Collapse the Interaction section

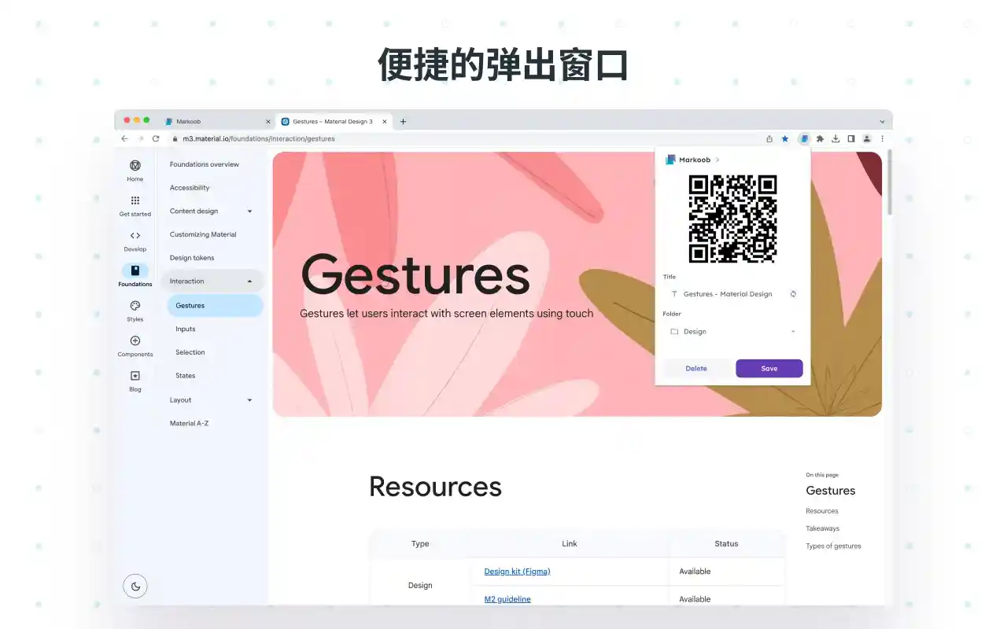click(249, 281)
